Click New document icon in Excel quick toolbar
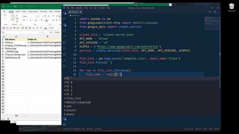The width and height of the screenshot is (239, 134). [x=7, y=28]
